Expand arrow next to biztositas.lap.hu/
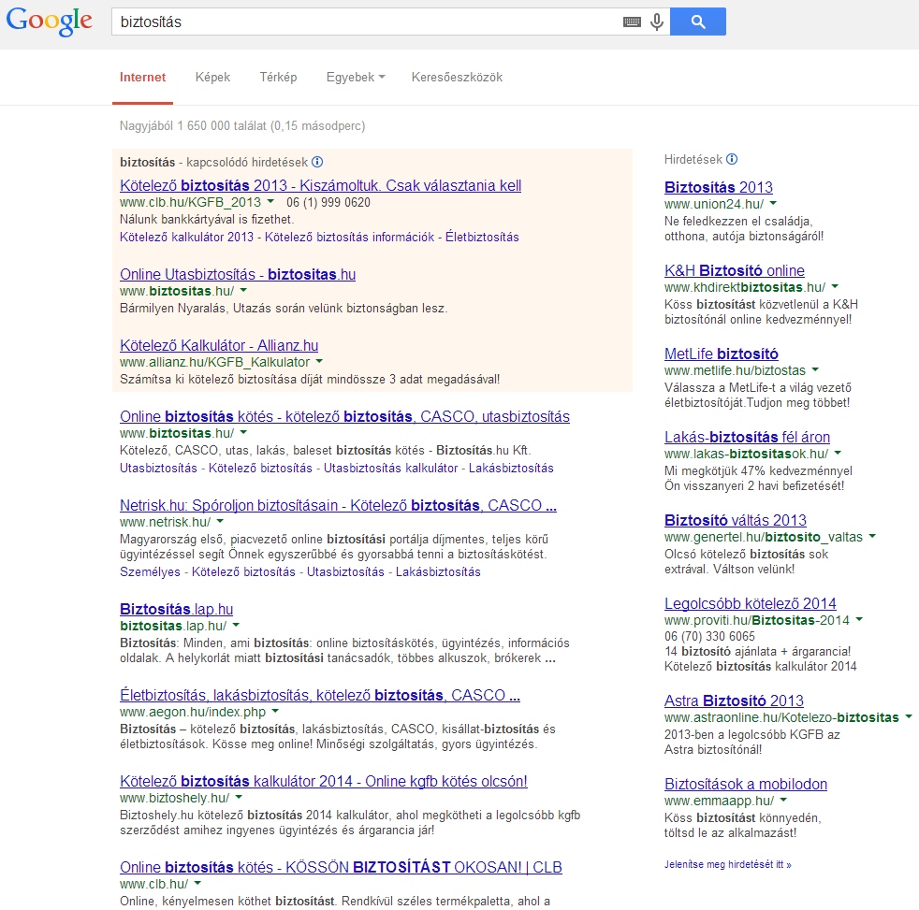 [x=236, y=625]
